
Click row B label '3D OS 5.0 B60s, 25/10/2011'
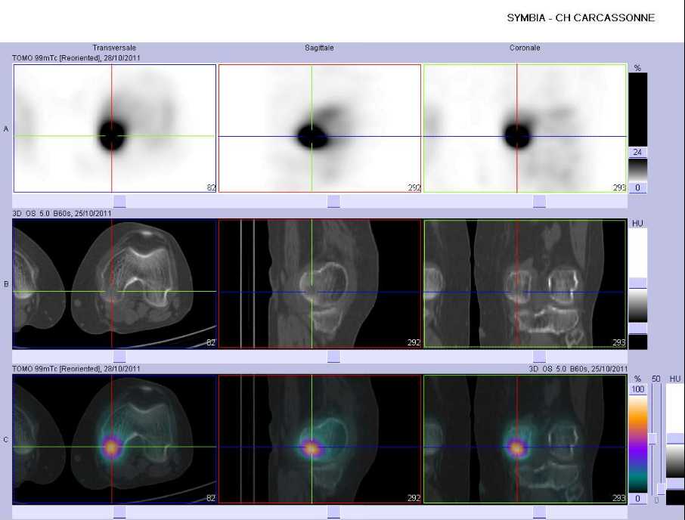pos(61,213)
